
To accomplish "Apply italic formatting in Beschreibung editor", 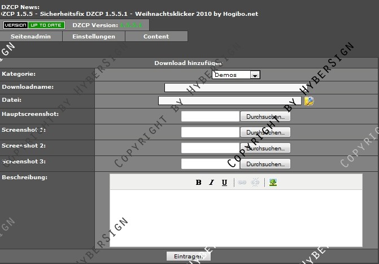I will click(211, 183).
